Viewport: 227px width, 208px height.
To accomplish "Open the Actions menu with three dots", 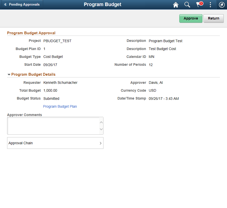I will (x=210, y=5).
